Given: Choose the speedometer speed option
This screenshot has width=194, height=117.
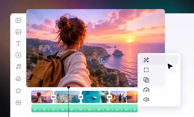Looking at the screenshot, I should click(146, 90).
